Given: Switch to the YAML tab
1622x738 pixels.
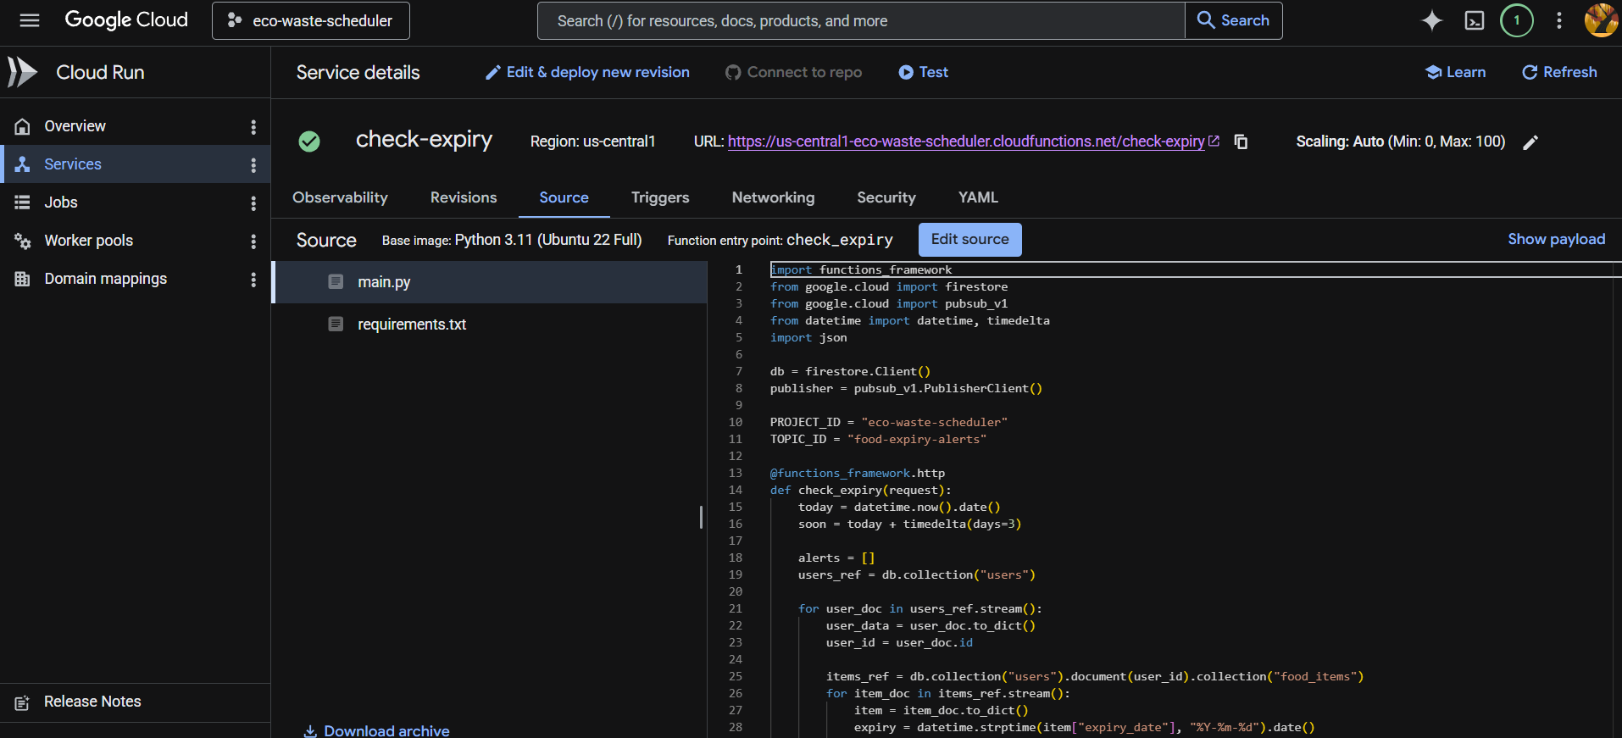Looking at the screenshot, I should (x=978, y=197).
